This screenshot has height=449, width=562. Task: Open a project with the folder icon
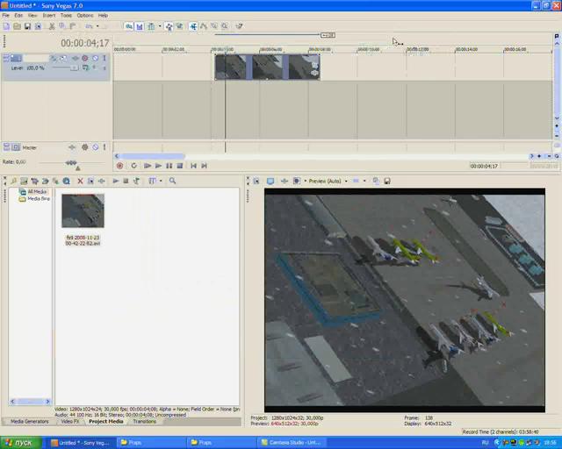click(17, 26)
